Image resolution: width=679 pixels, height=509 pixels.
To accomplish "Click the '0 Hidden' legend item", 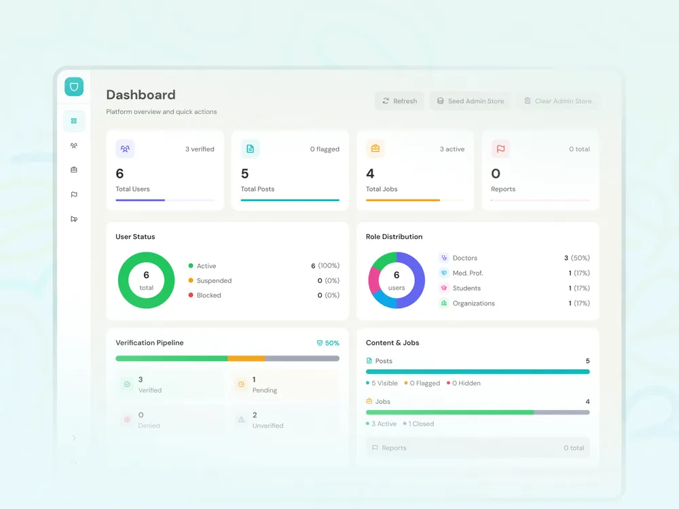I will (463, 383).
